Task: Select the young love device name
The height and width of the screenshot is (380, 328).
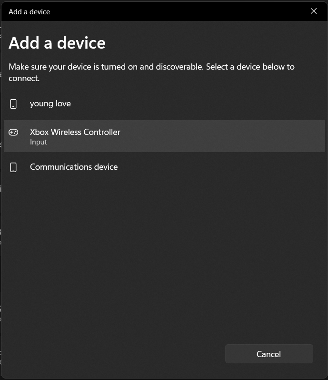Action: pyautogui.click(x=50, y=103)
